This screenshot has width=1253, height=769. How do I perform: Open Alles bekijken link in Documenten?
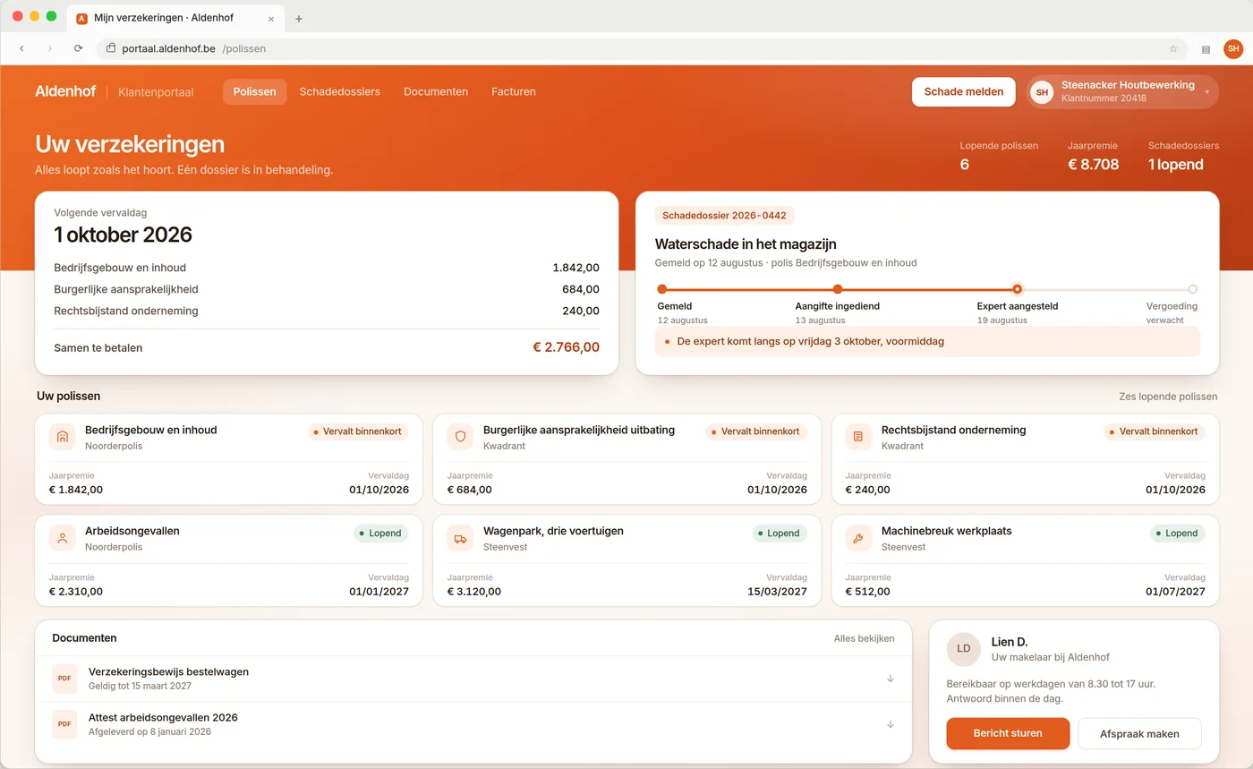(864, 638)
